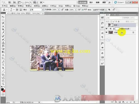Click the CS Live button
Screen dimensions: 139x104
(119, 2)
